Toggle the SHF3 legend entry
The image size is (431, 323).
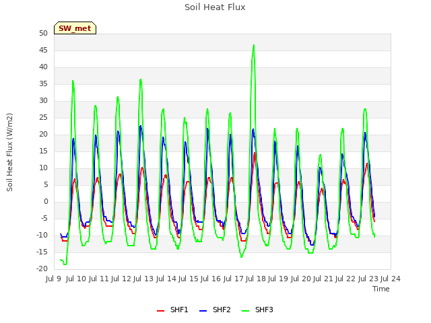257,310
